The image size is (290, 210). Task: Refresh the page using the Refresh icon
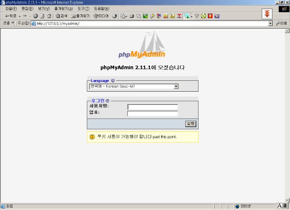click(42, 16)
